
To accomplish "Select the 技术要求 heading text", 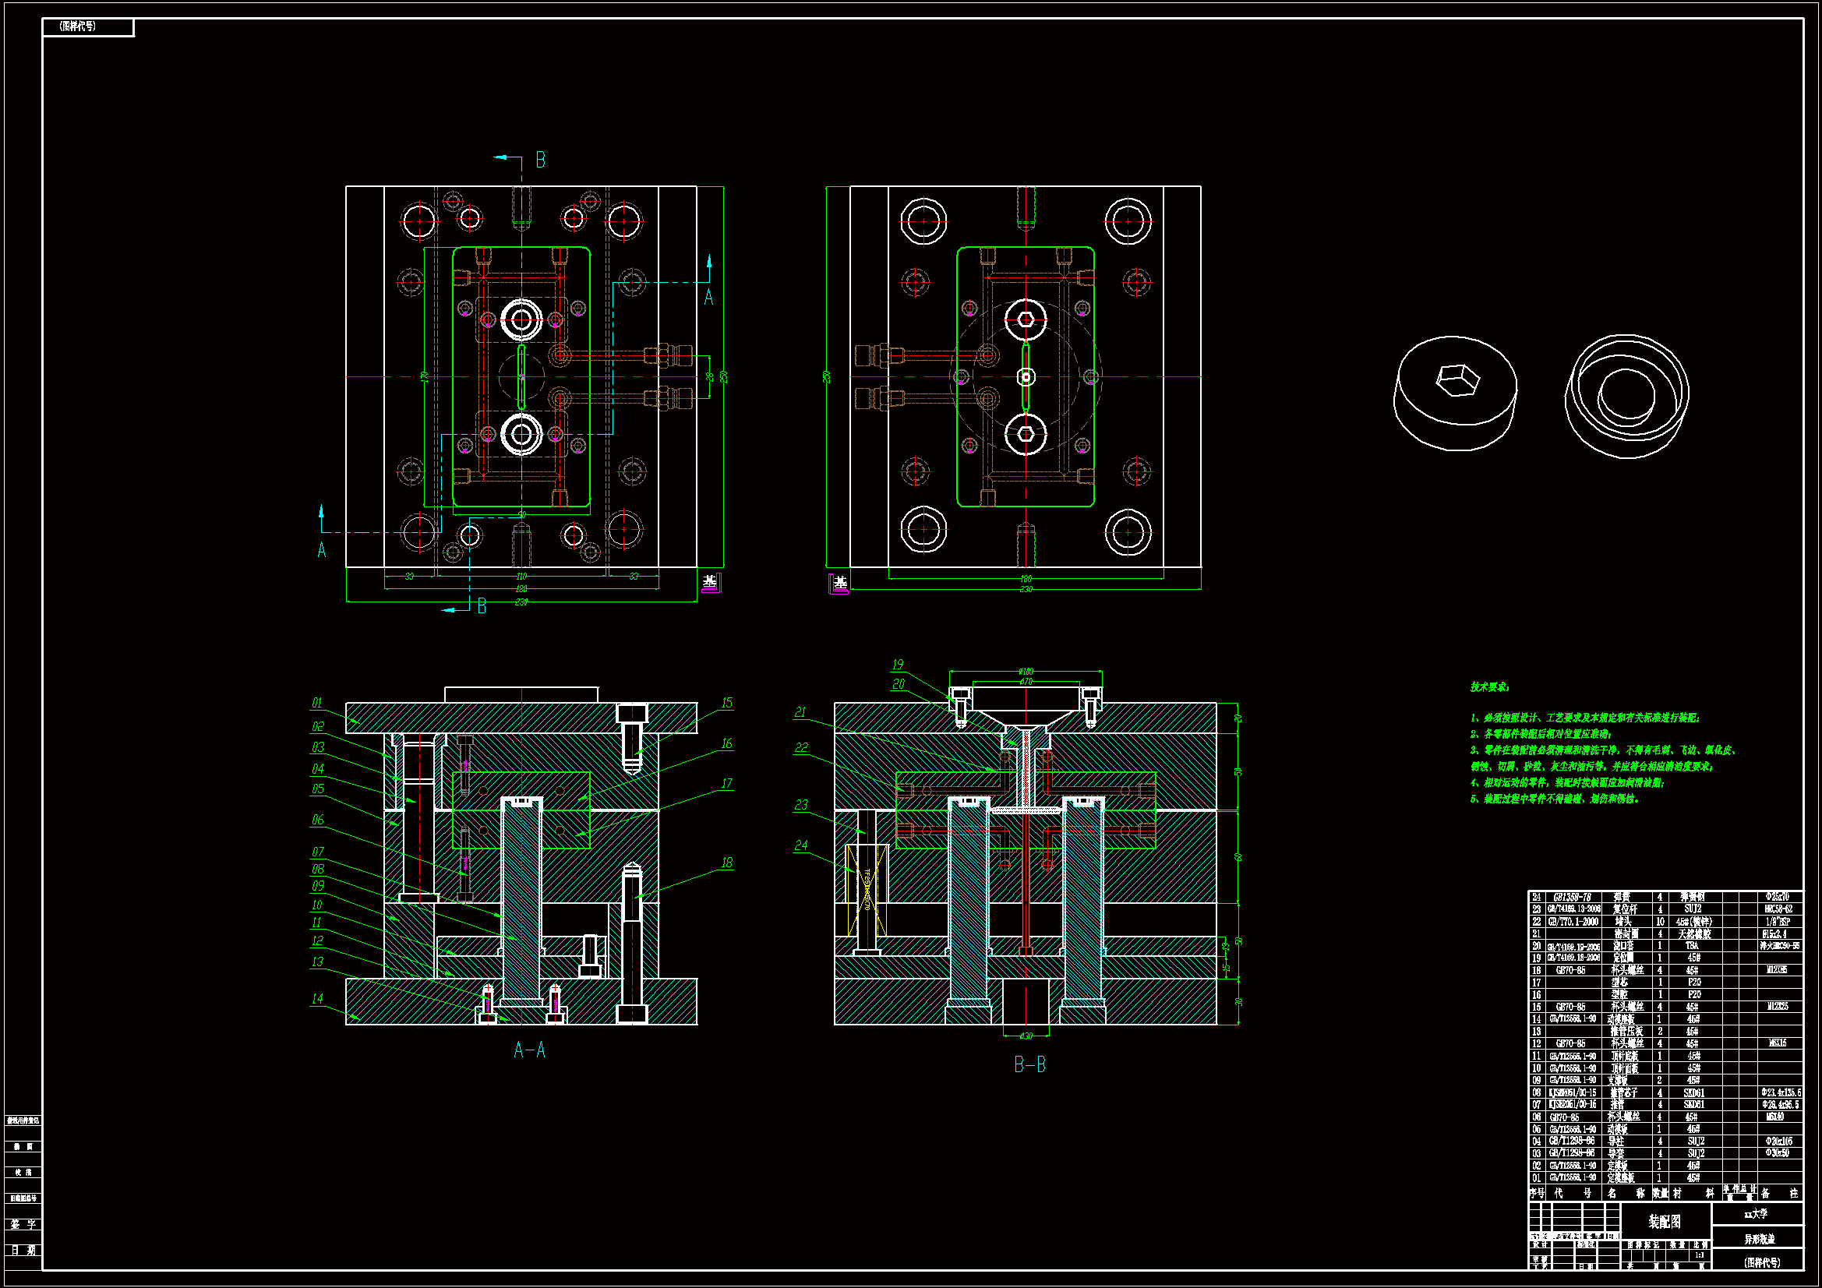I will 1489,687.
